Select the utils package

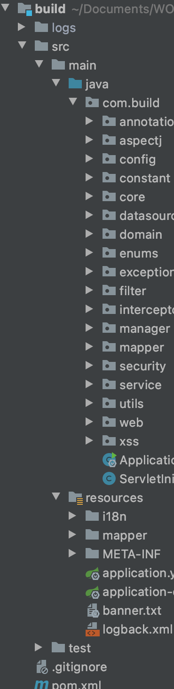click(x=131, y=404)
